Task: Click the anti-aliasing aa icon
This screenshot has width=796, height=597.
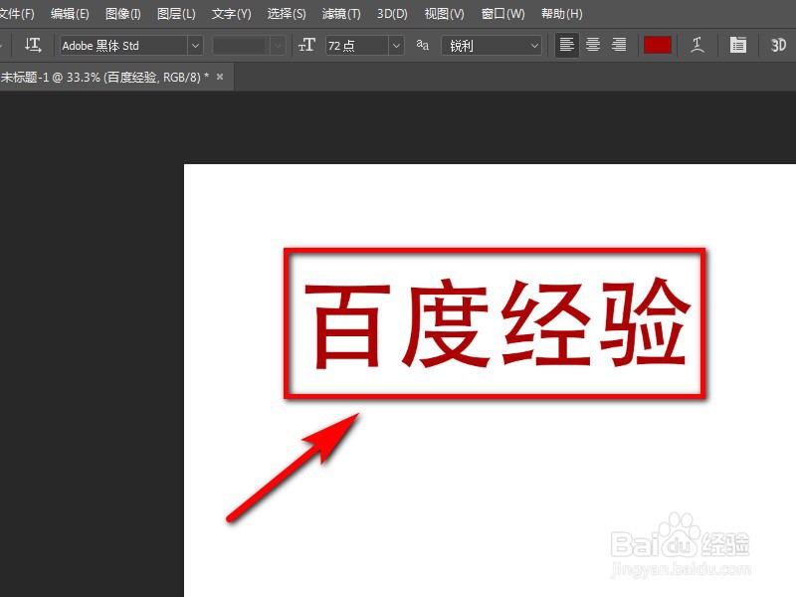Action: pos(422,45)
